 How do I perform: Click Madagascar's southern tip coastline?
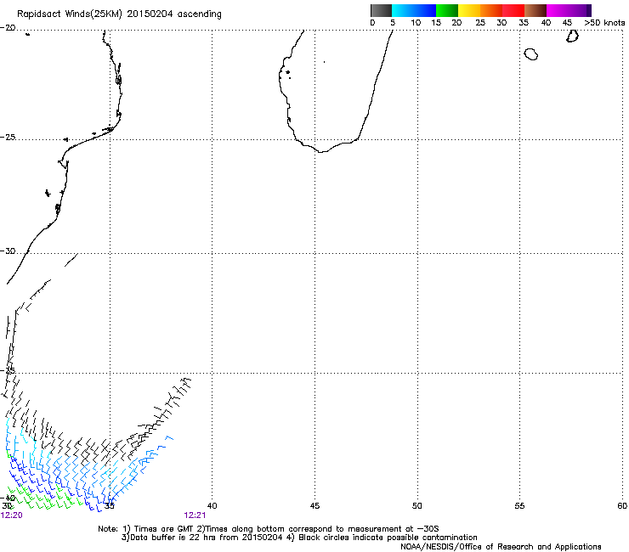(321, 151)
